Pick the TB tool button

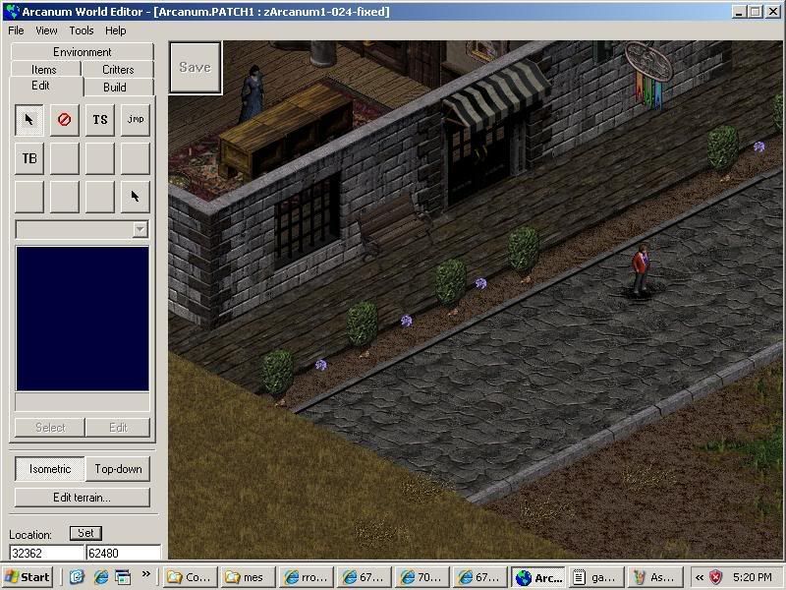(x=29, y=158)
